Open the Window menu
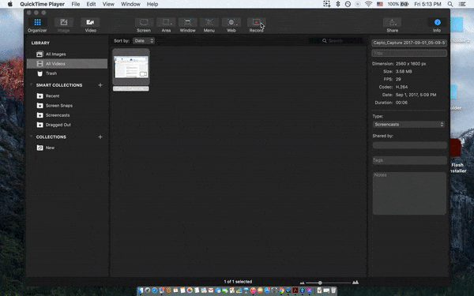This screenshot has height=296, width=474. point(130,4)
